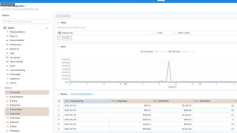Click the 2025-07-02 date cell
The image size is (237, 133).
[x=87, y=106]
